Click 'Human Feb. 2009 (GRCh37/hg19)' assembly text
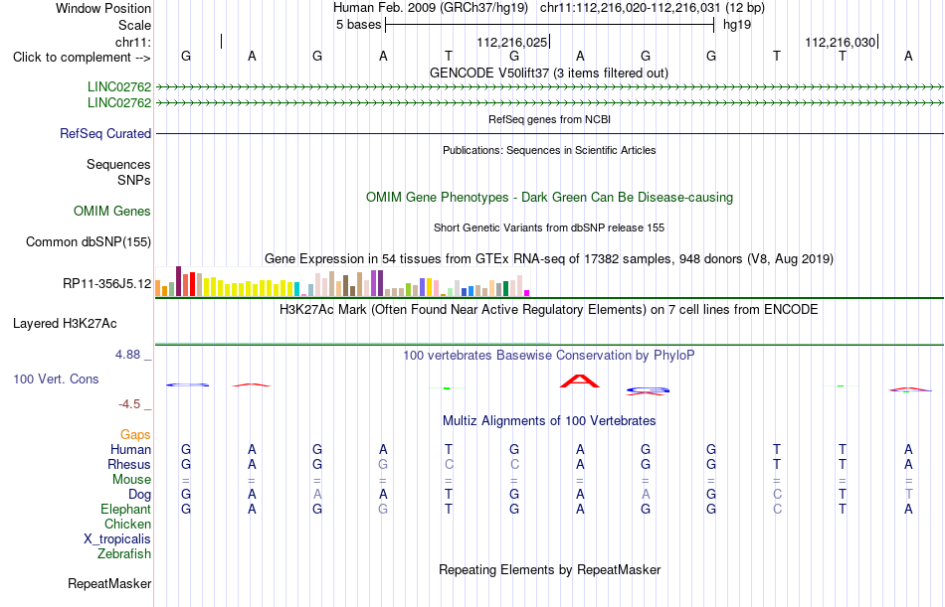This screenshot has width=945, height=607. [x=431, y=8]
